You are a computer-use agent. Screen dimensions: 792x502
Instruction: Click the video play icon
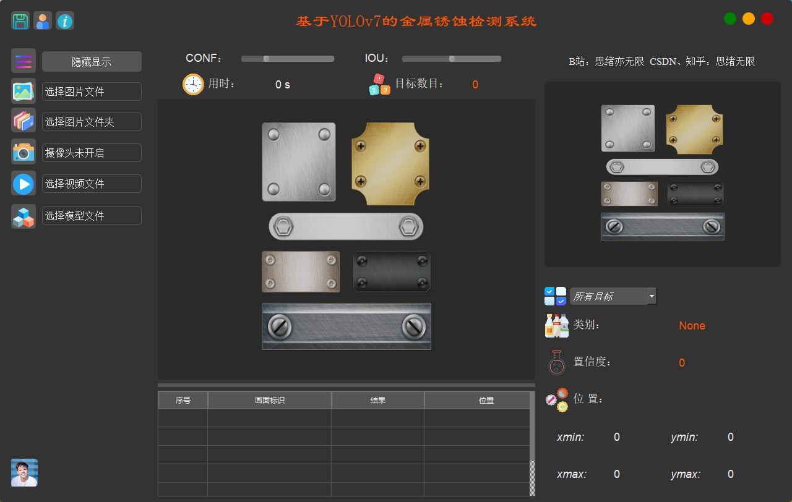tap(24, 184)
